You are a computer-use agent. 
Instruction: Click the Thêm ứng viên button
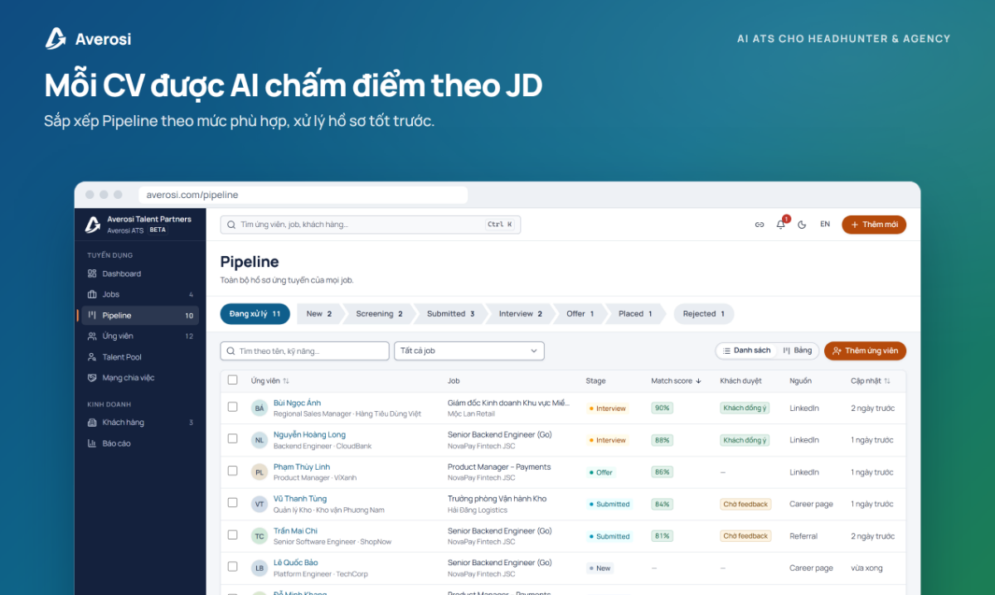(865, 351)
